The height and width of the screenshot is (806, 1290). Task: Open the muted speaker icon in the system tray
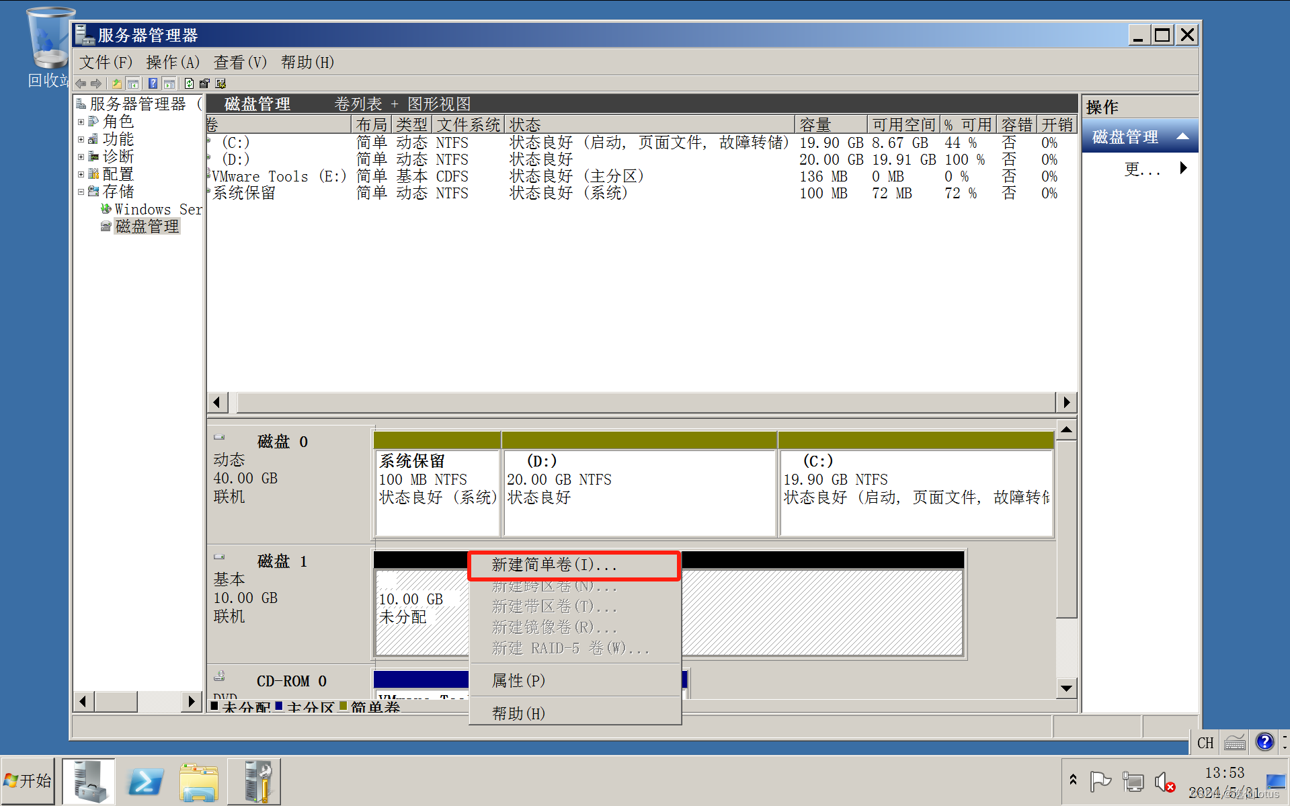point(1164,781)
